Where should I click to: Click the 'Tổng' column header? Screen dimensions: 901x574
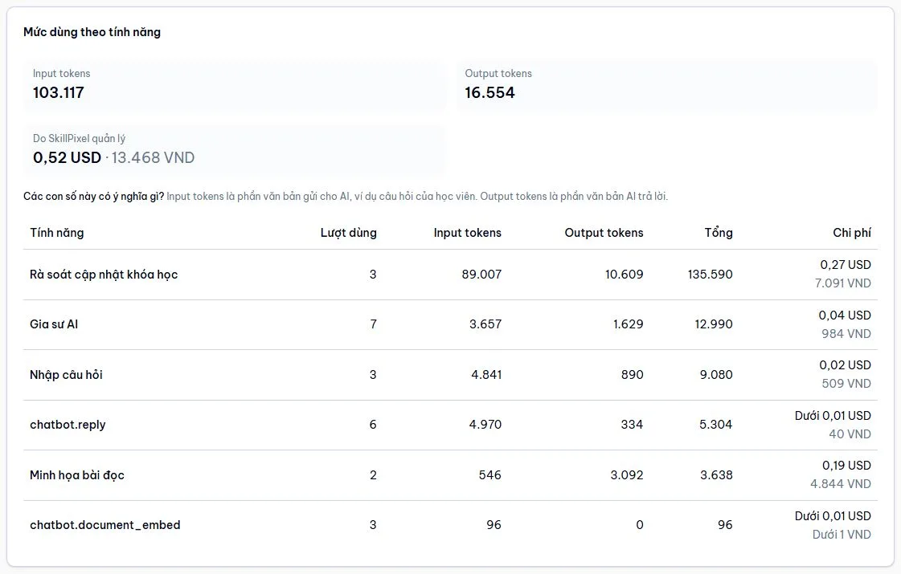coord(719,233)
